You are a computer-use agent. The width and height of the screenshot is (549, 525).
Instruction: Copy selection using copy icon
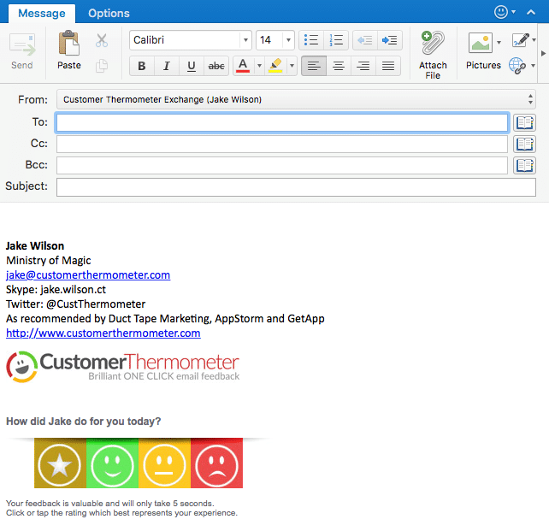click(102, 66)
